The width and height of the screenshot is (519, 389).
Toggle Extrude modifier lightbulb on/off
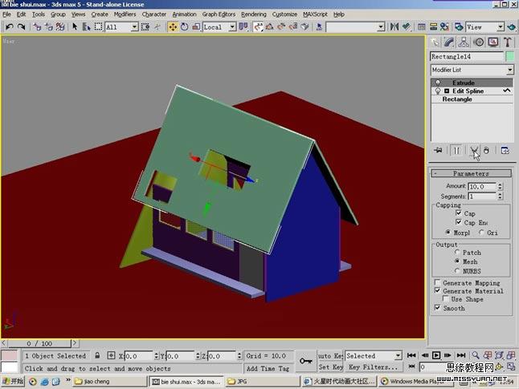pos(438,83)
